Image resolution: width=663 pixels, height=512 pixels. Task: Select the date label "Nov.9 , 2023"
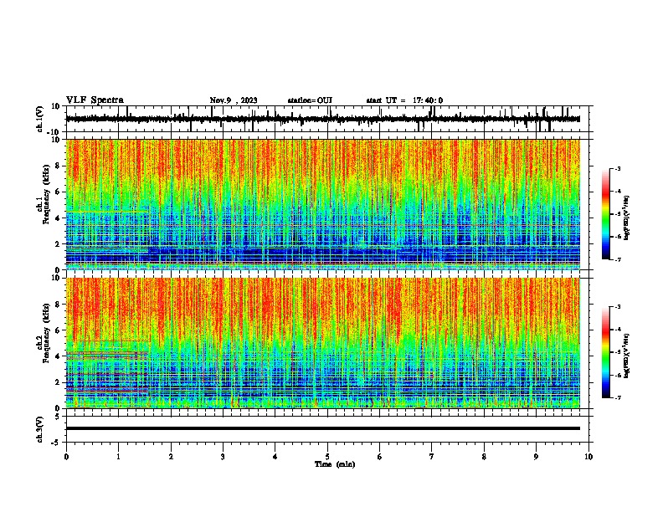pyautogui.click(x=234, y=100)
